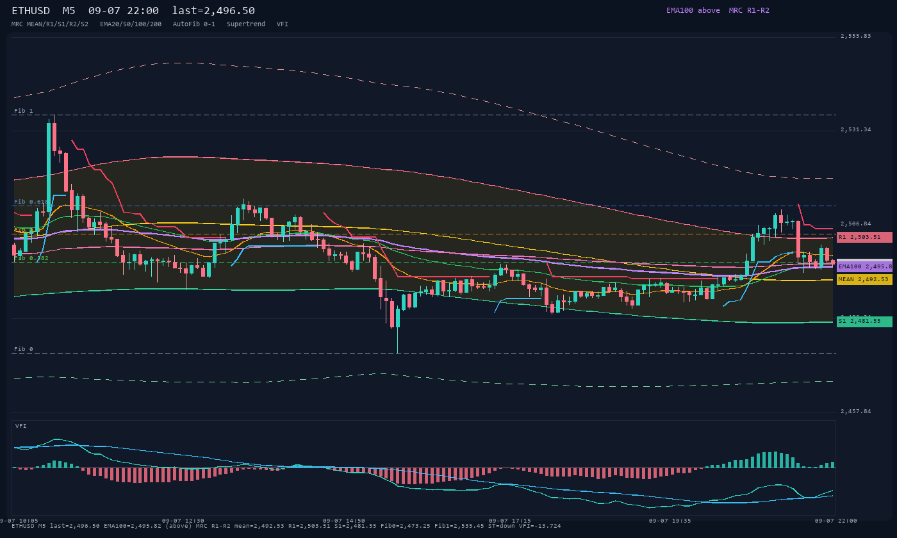897x538 pixels.
Task: Click the red R1 2,503.51 price tag
Action: tap(864, 237)
